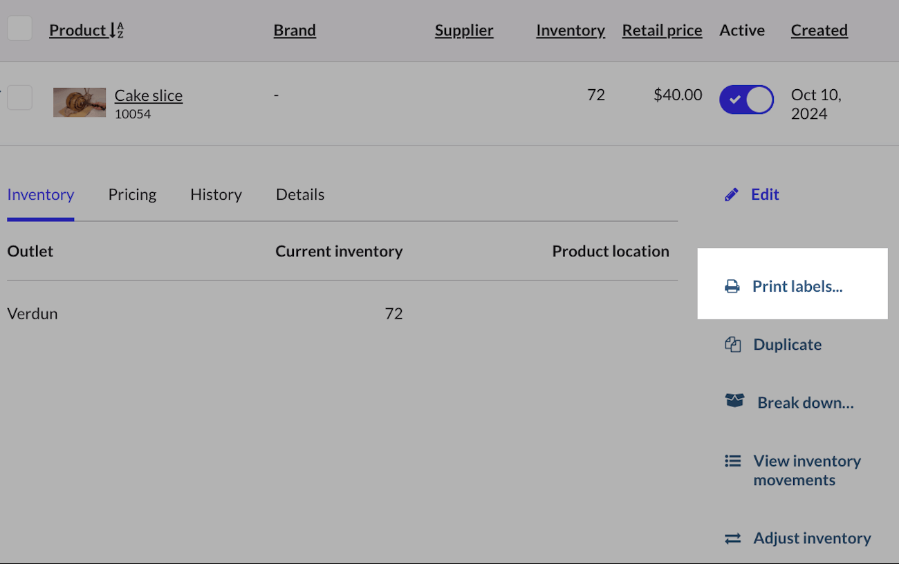Open the Cake slice product link

click(x=149, y=95)
